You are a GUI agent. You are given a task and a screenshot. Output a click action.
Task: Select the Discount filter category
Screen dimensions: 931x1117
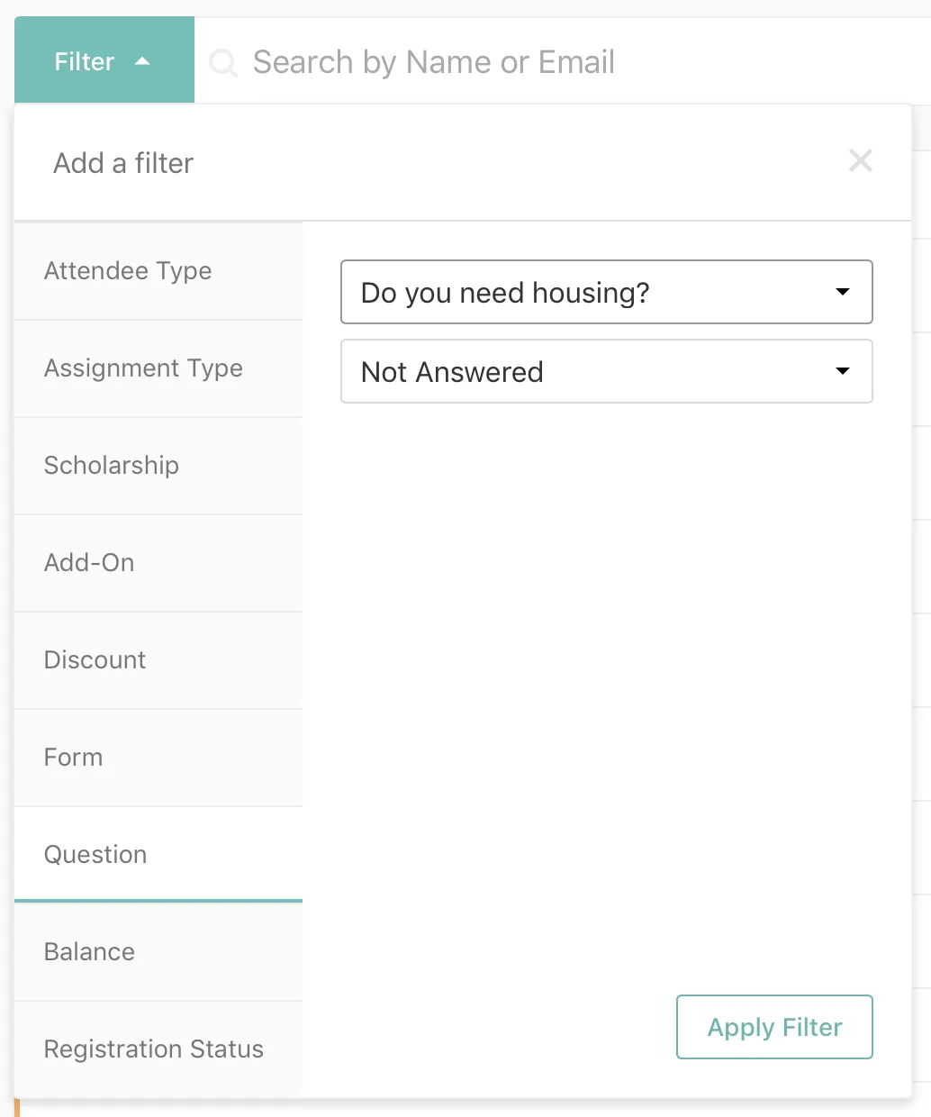click(x=158, y=660)
